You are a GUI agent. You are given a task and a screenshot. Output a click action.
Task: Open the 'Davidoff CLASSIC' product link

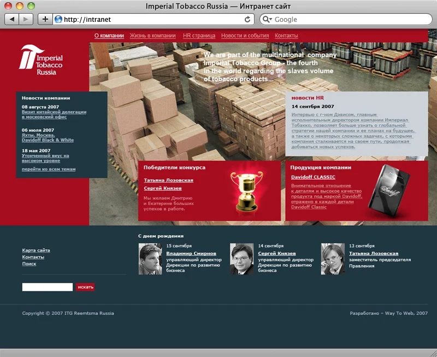click(x=313, y=177)
